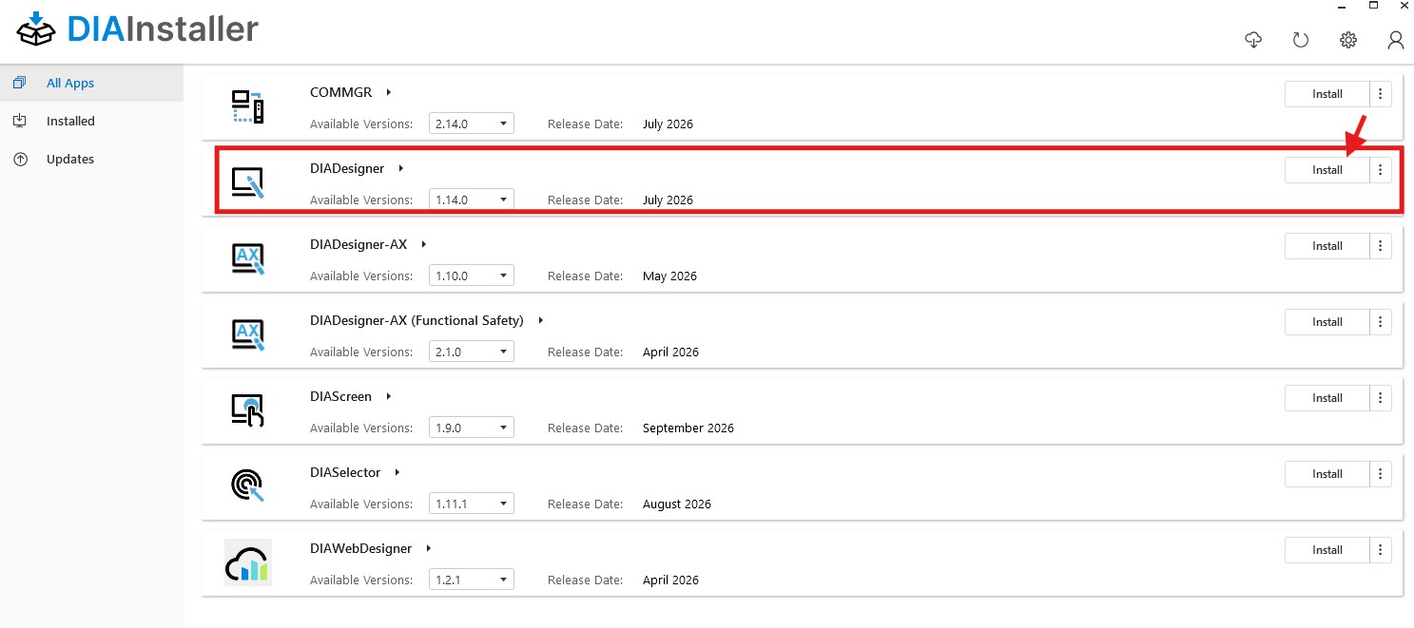The height and width of the screenshot is (628, 1414).
Task: Expand COMMGR details arrow
Action: [x=389, y=92]
